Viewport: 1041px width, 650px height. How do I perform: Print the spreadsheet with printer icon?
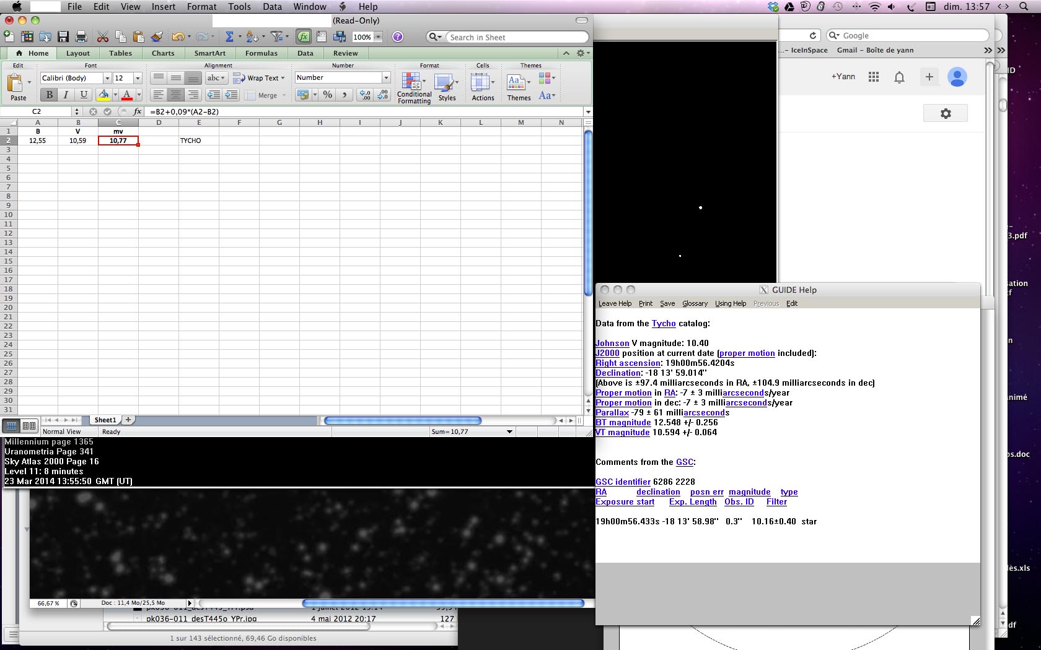click(81, 37)
